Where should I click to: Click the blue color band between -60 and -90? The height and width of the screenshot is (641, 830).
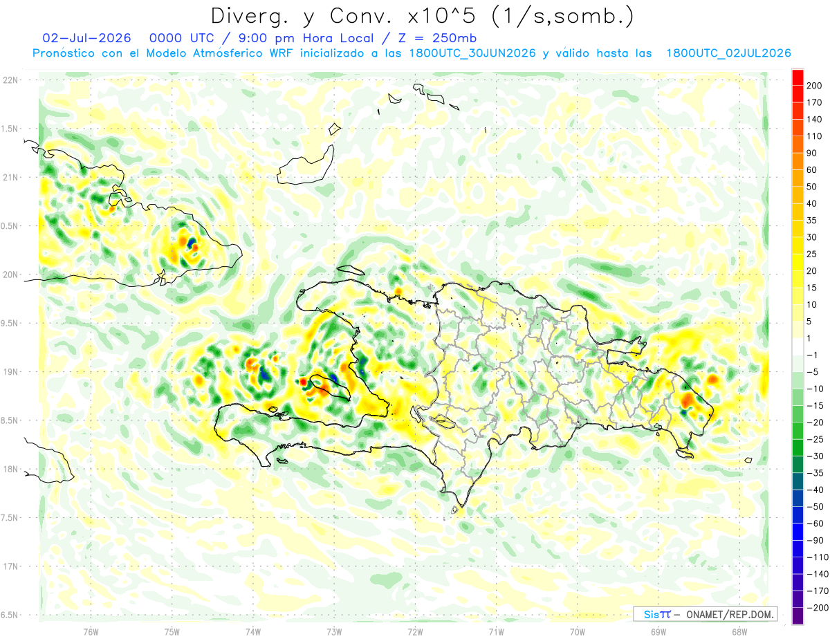point(797,532)
